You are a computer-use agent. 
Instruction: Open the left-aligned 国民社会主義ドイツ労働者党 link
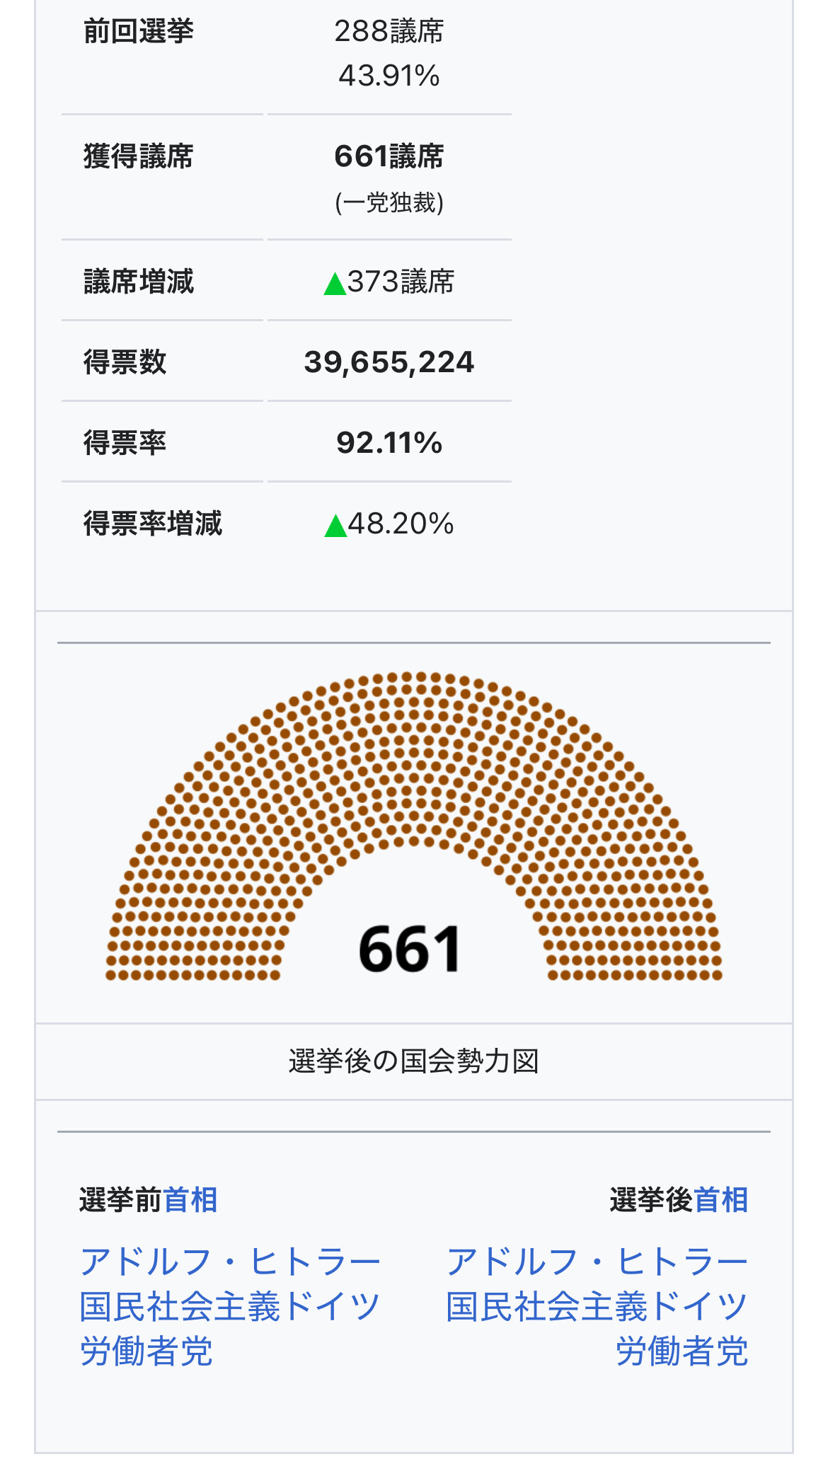(x=230, y=1307)
